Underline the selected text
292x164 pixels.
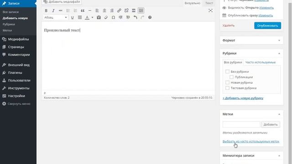(72, 17)
